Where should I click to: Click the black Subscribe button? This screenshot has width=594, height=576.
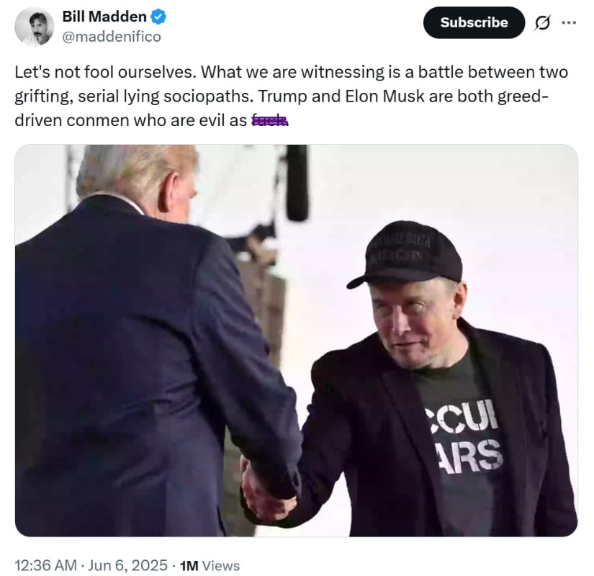pyautogui.click(x=474, y=23)
